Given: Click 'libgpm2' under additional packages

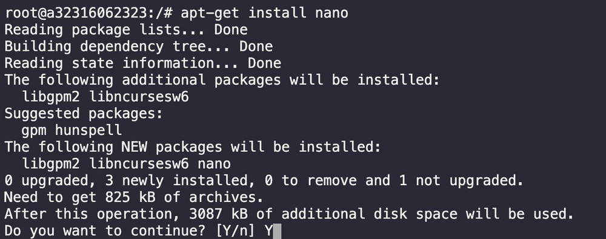Looking at the screenshot, I should (51, 97).
